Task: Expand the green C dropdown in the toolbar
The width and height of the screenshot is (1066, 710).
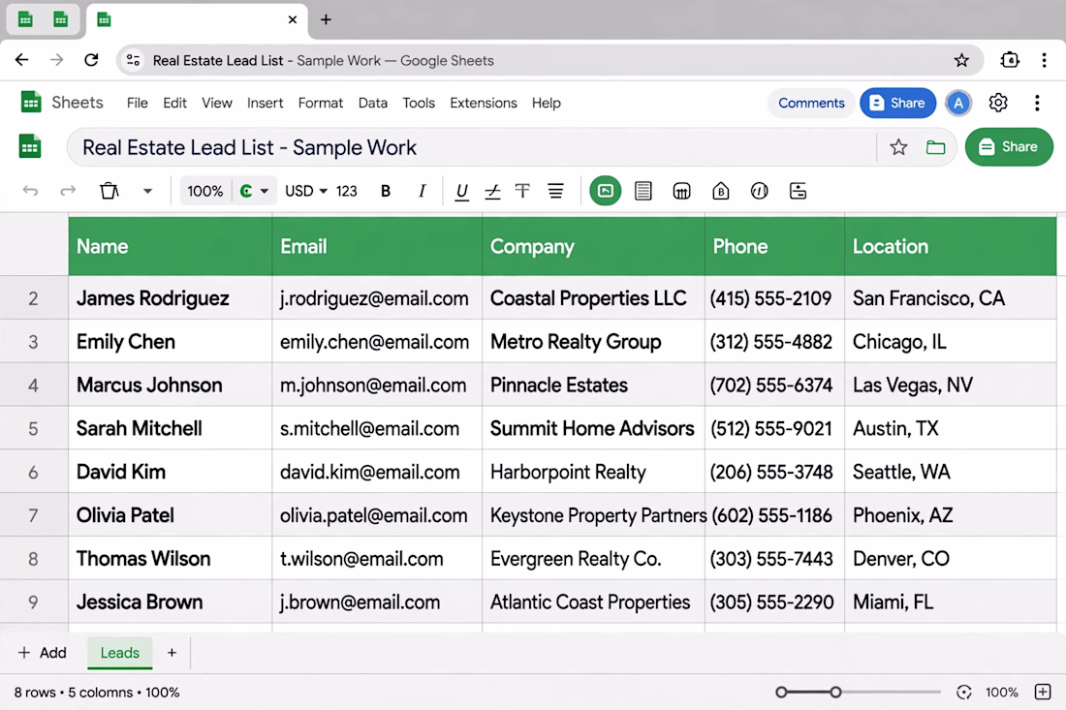Action: pos(254,191)
